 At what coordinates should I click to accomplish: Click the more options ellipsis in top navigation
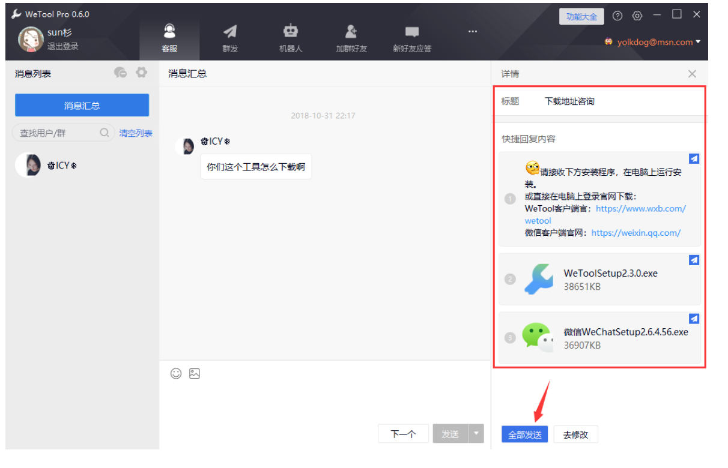click(473, 31)
